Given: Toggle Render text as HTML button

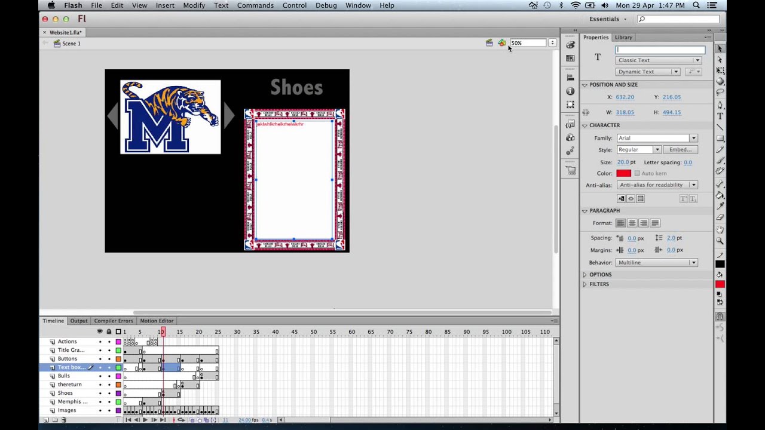Looking at the screenshot, I should pyautogui.click(x=631, y=198).
